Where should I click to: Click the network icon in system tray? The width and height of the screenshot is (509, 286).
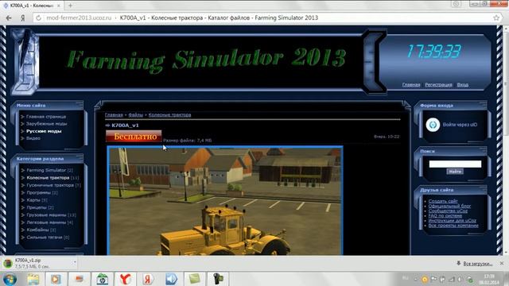[x=452, y=279]
